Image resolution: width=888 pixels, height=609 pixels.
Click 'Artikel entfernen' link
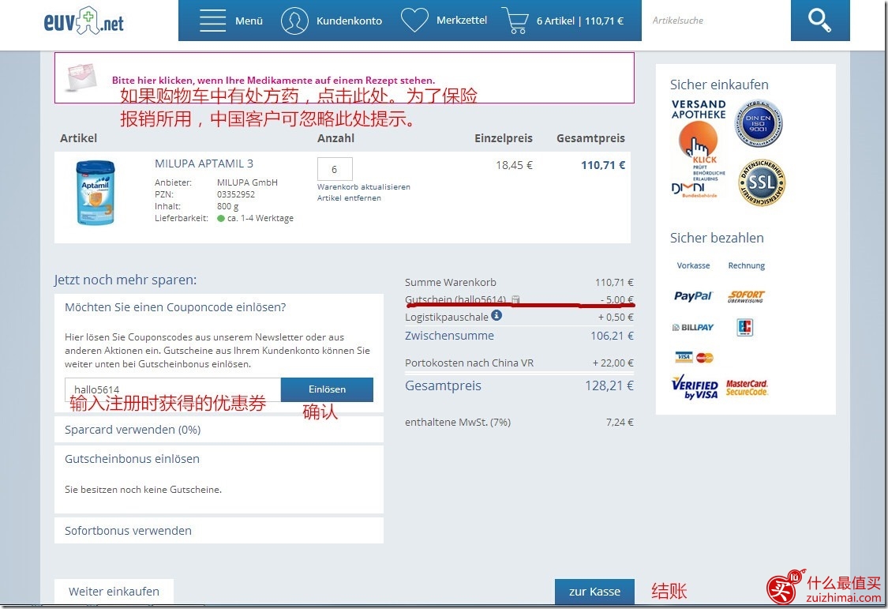[x=349, y=198]
